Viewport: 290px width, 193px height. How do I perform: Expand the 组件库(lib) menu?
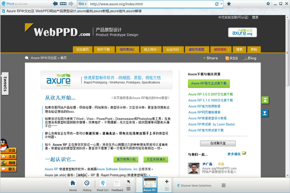[x=128, y=49]
